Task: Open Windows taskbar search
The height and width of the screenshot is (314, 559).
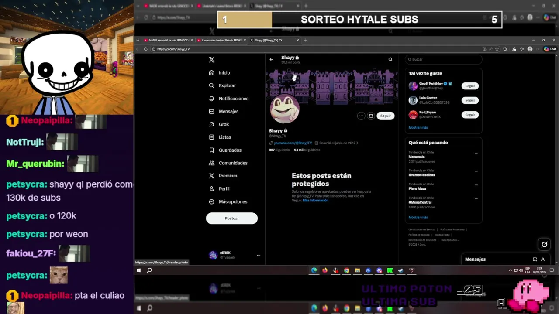Action: pyautogui.click(x=149, y=270)
